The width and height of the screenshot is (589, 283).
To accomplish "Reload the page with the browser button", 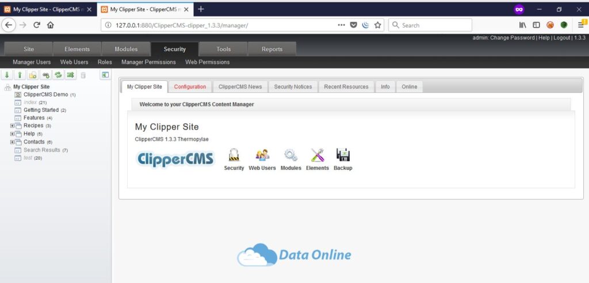I will tap(37, 25).
